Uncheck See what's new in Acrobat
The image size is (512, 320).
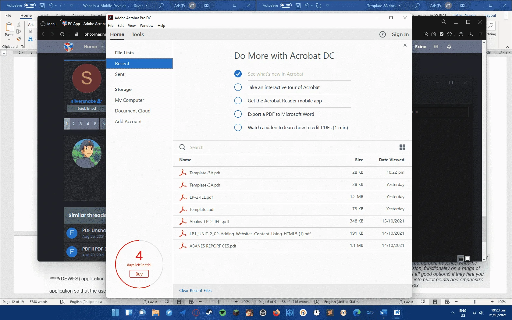tap(238, 74)
